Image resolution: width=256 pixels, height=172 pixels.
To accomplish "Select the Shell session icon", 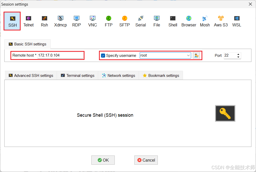I will click(173, 21).
